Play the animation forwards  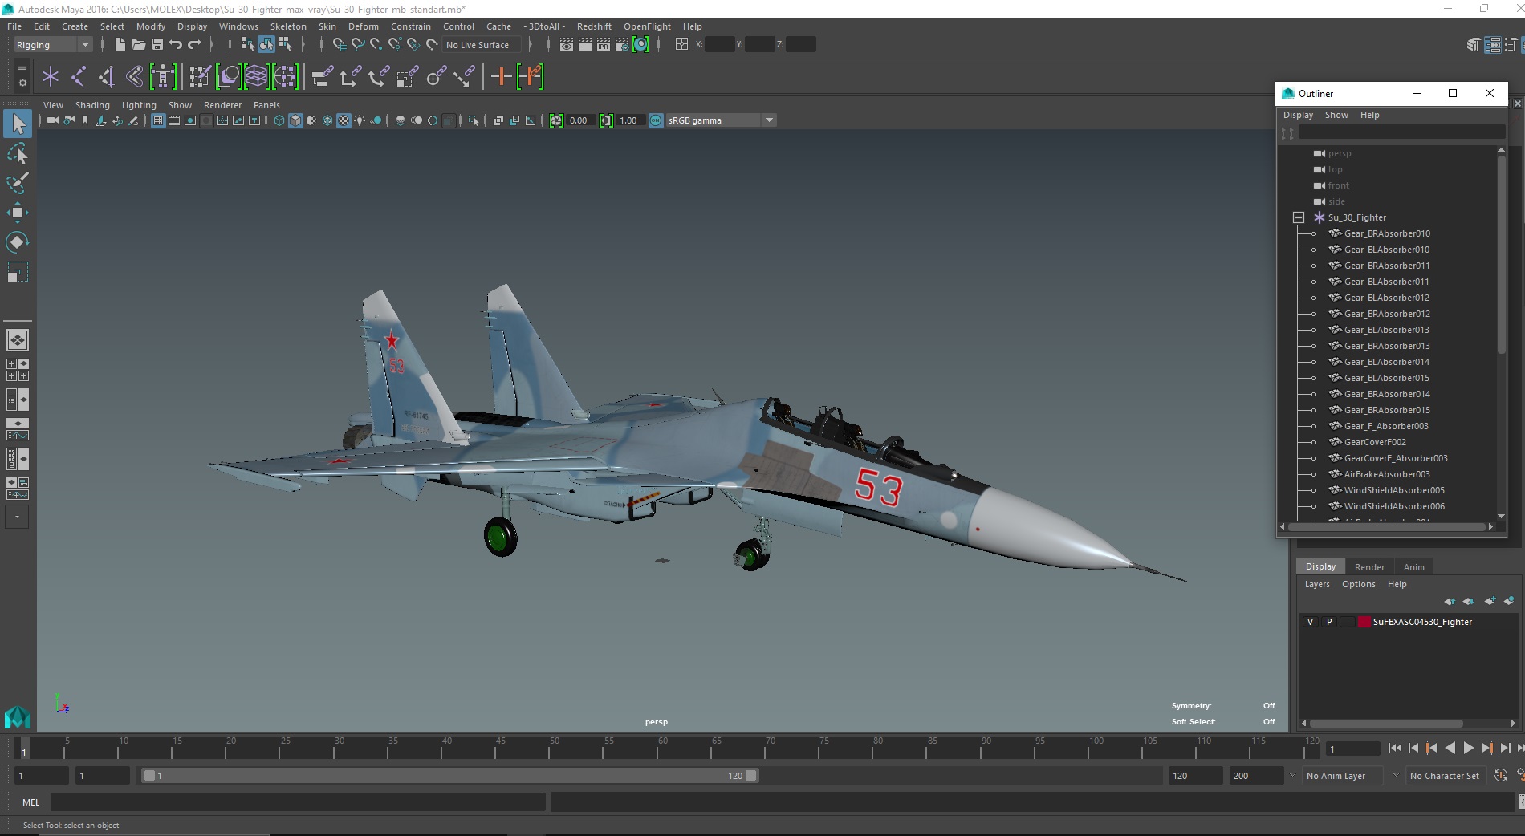click(1468, 748)
